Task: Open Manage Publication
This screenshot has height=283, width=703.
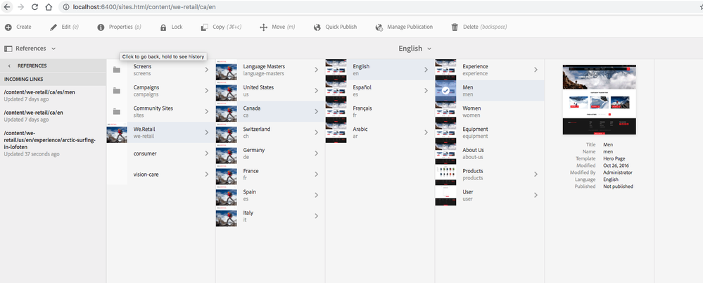Action: (x=404, y=27)
